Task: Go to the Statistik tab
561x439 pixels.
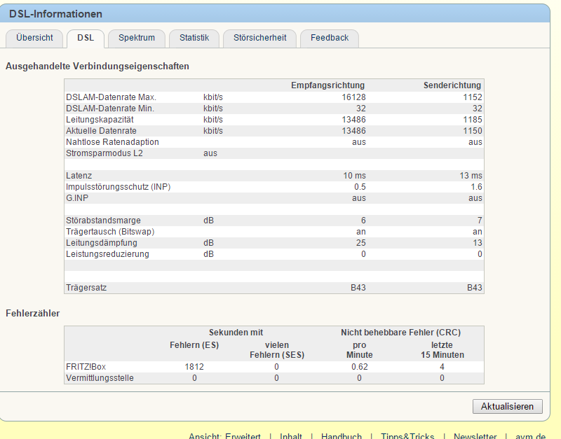Action: (x=194, y=38)
